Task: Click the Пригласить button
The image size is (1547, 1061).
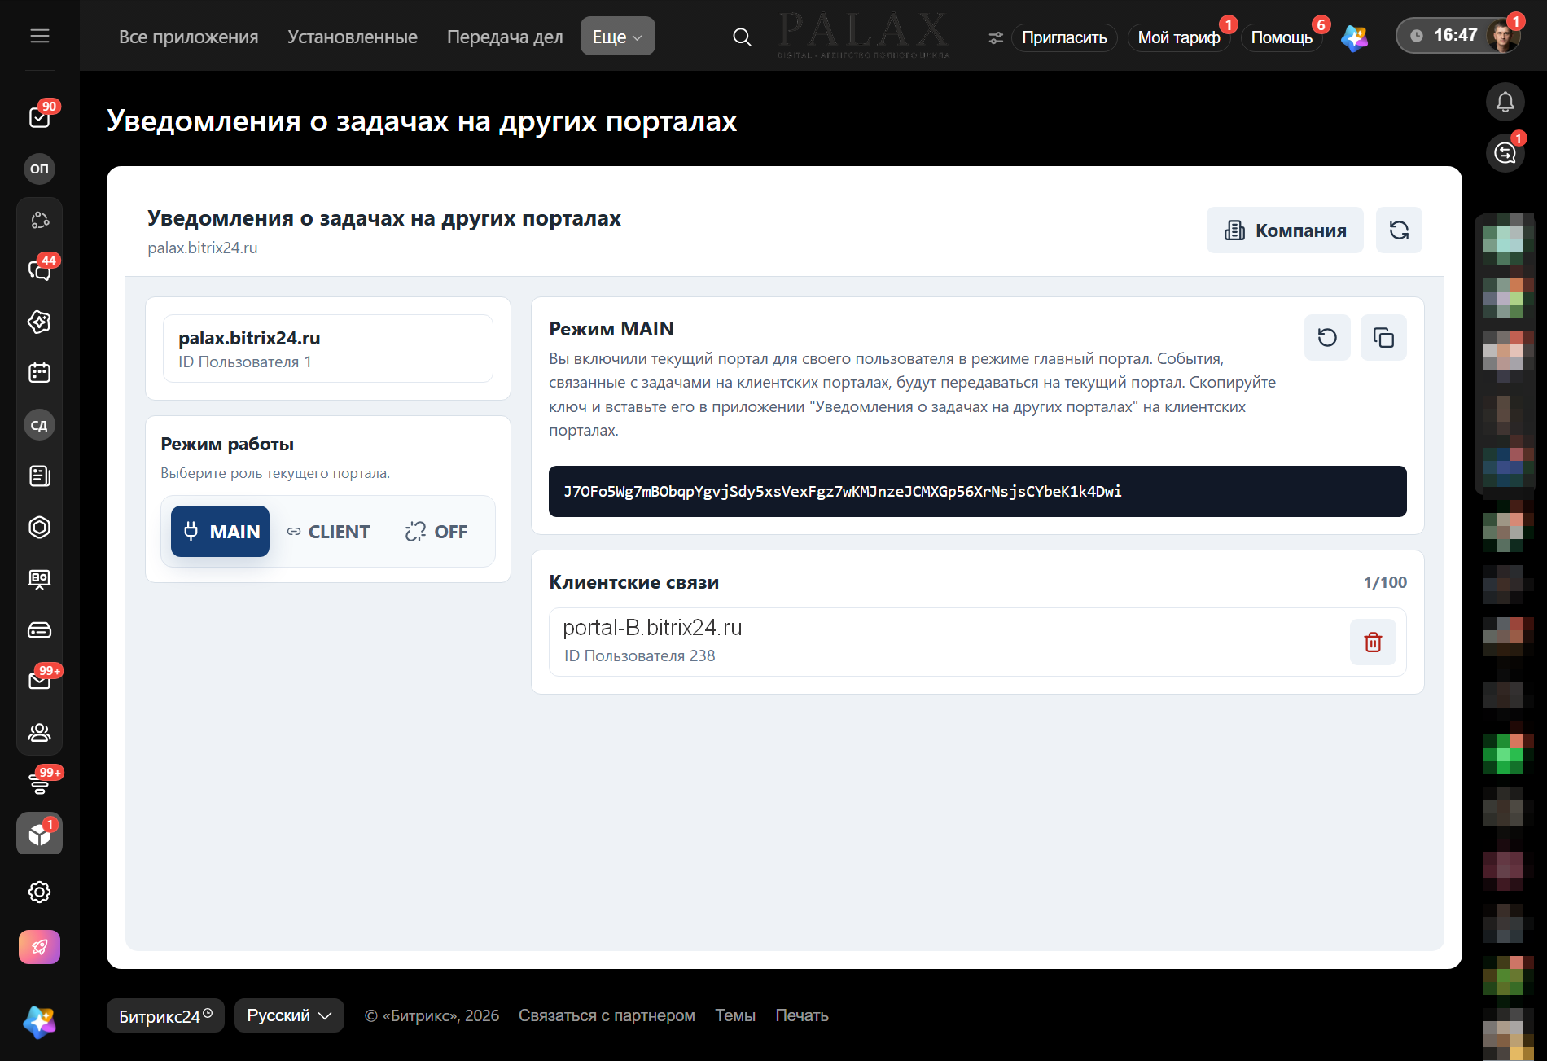Action: (1064, 37)
